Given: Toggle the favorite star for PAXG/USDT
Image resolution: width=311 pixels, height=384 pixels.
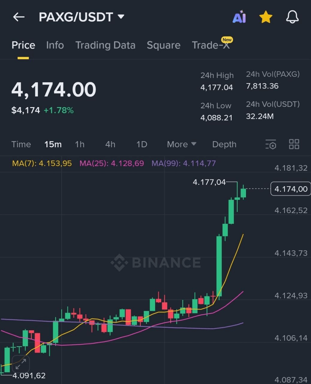Looking at the screenshot, I should [x=265, y=17].
